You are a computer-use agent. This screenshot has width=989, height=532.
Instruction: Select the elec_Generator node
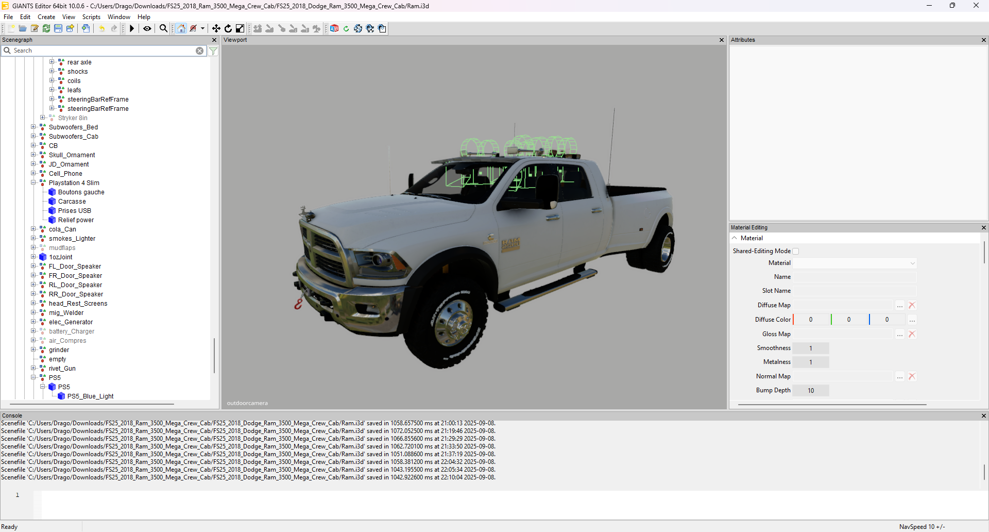(71, 322)
